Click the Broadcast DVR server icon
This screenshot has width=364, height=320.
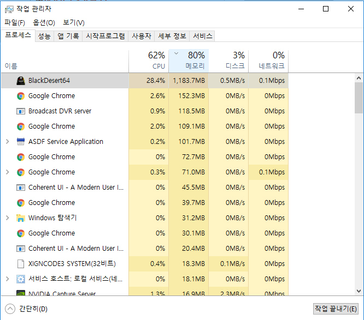pos(21,111)
